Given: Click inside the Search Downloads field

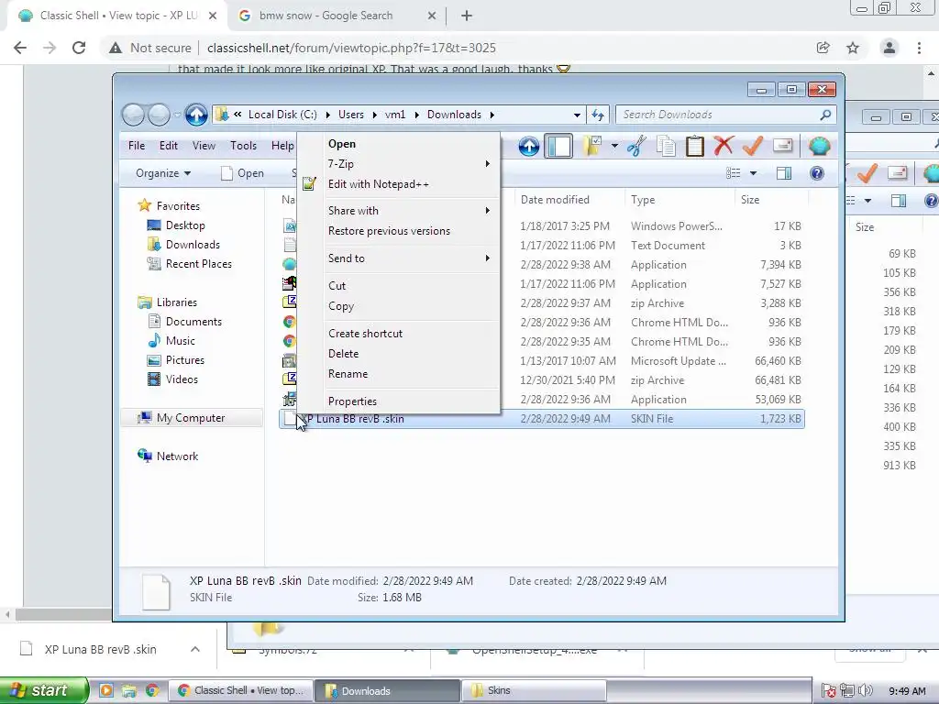Looking at the screenshot, I should point(724,115).
